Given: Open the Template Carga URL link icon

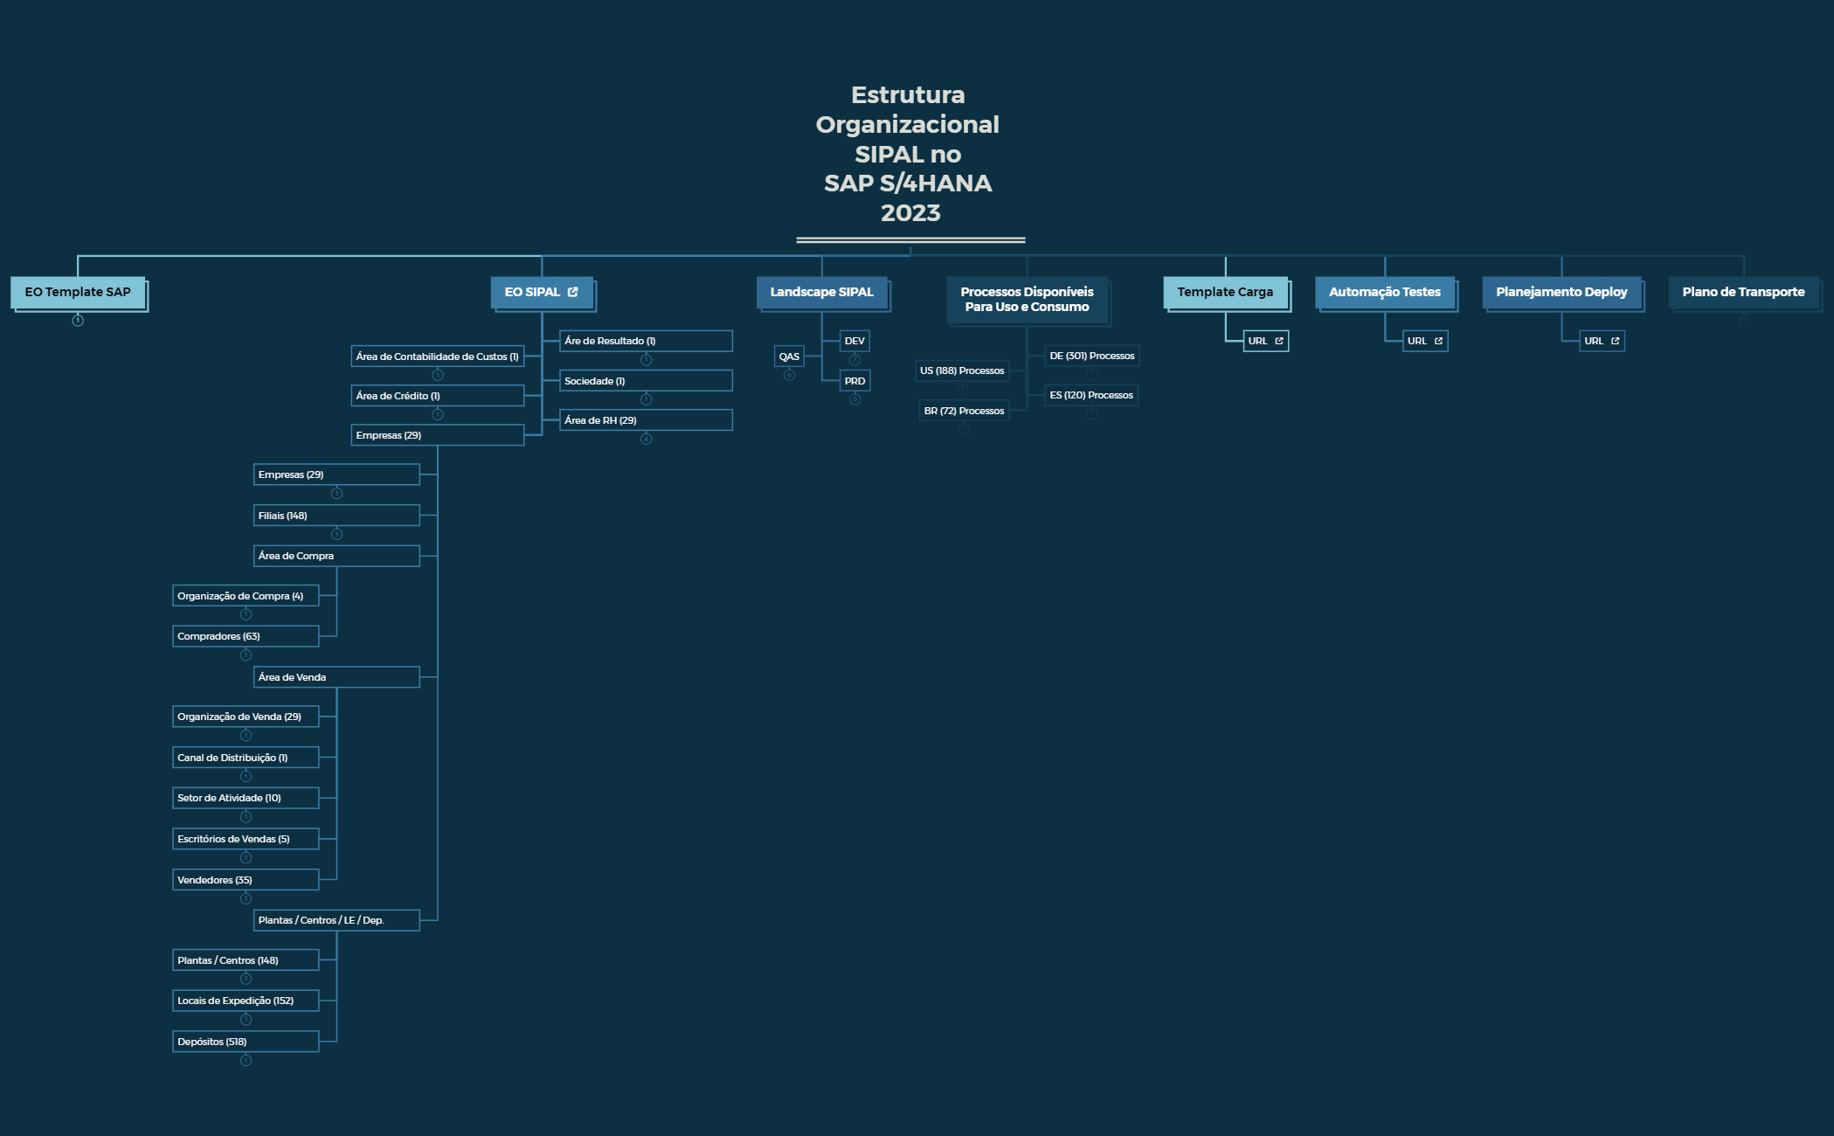Looking at the screenshot, I should [1279, 341].
